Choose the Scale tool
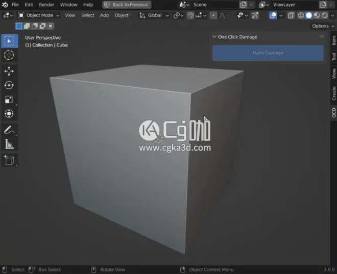The width and height of the screenshot is (337, 274). (9, 99)
